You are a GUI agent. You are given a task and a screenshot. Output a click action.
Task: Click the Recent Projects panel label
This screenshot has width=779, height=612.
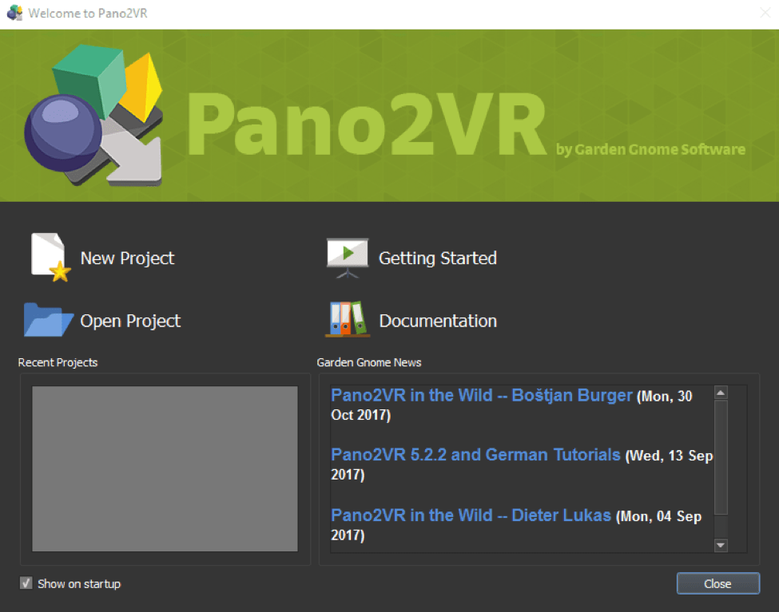[x=58, y=362]
